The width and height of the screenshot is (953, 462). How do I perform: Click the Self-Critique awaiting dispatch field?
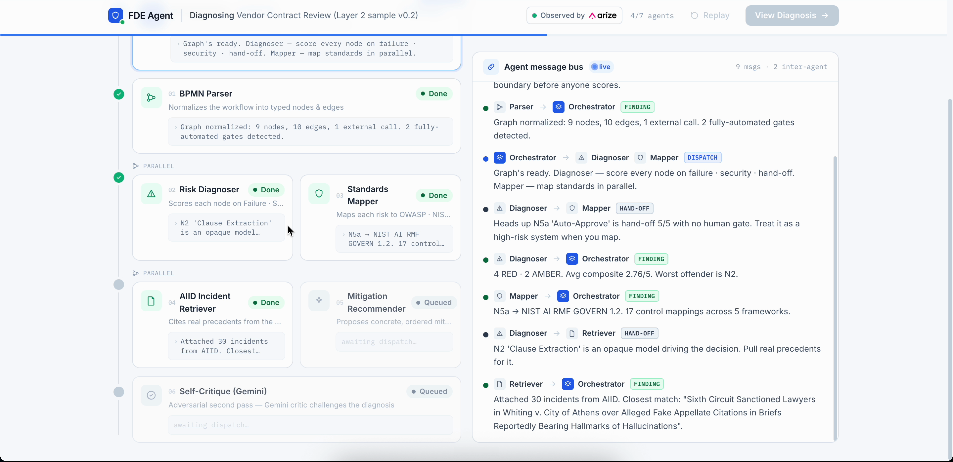(310, 425)
